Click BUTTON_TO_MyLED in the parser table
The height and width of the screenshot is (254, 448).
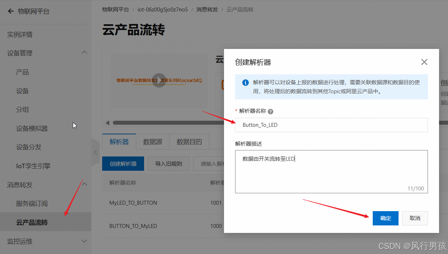133,226
